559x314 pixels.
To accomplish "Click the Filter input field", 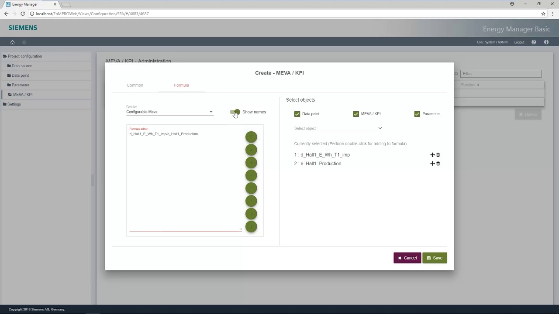I will [x=500, y=74].
